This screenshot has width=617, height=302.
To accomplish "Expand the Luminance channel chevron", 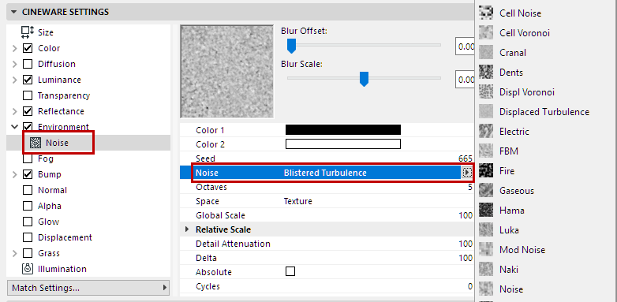I will pos(14,80).
